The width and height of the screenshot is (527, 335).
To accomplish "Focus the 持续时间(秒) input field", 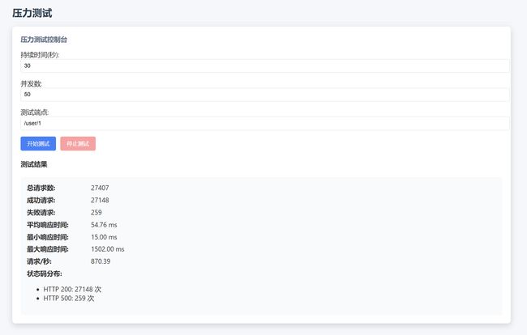I will pyautogui.click(x=265, y=66).
